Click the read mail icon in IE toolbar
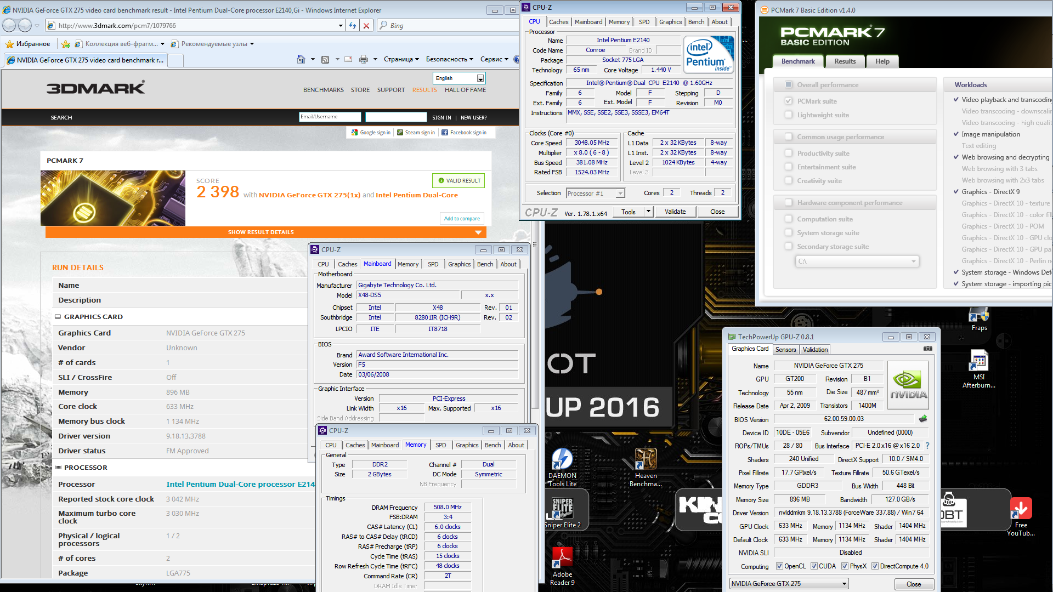Screen dimensions: 1053x592 348,59
